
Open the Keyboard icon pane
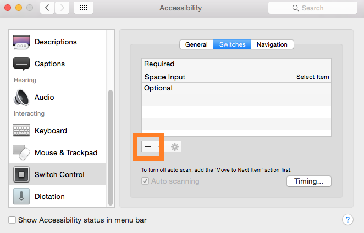[21, 131]
